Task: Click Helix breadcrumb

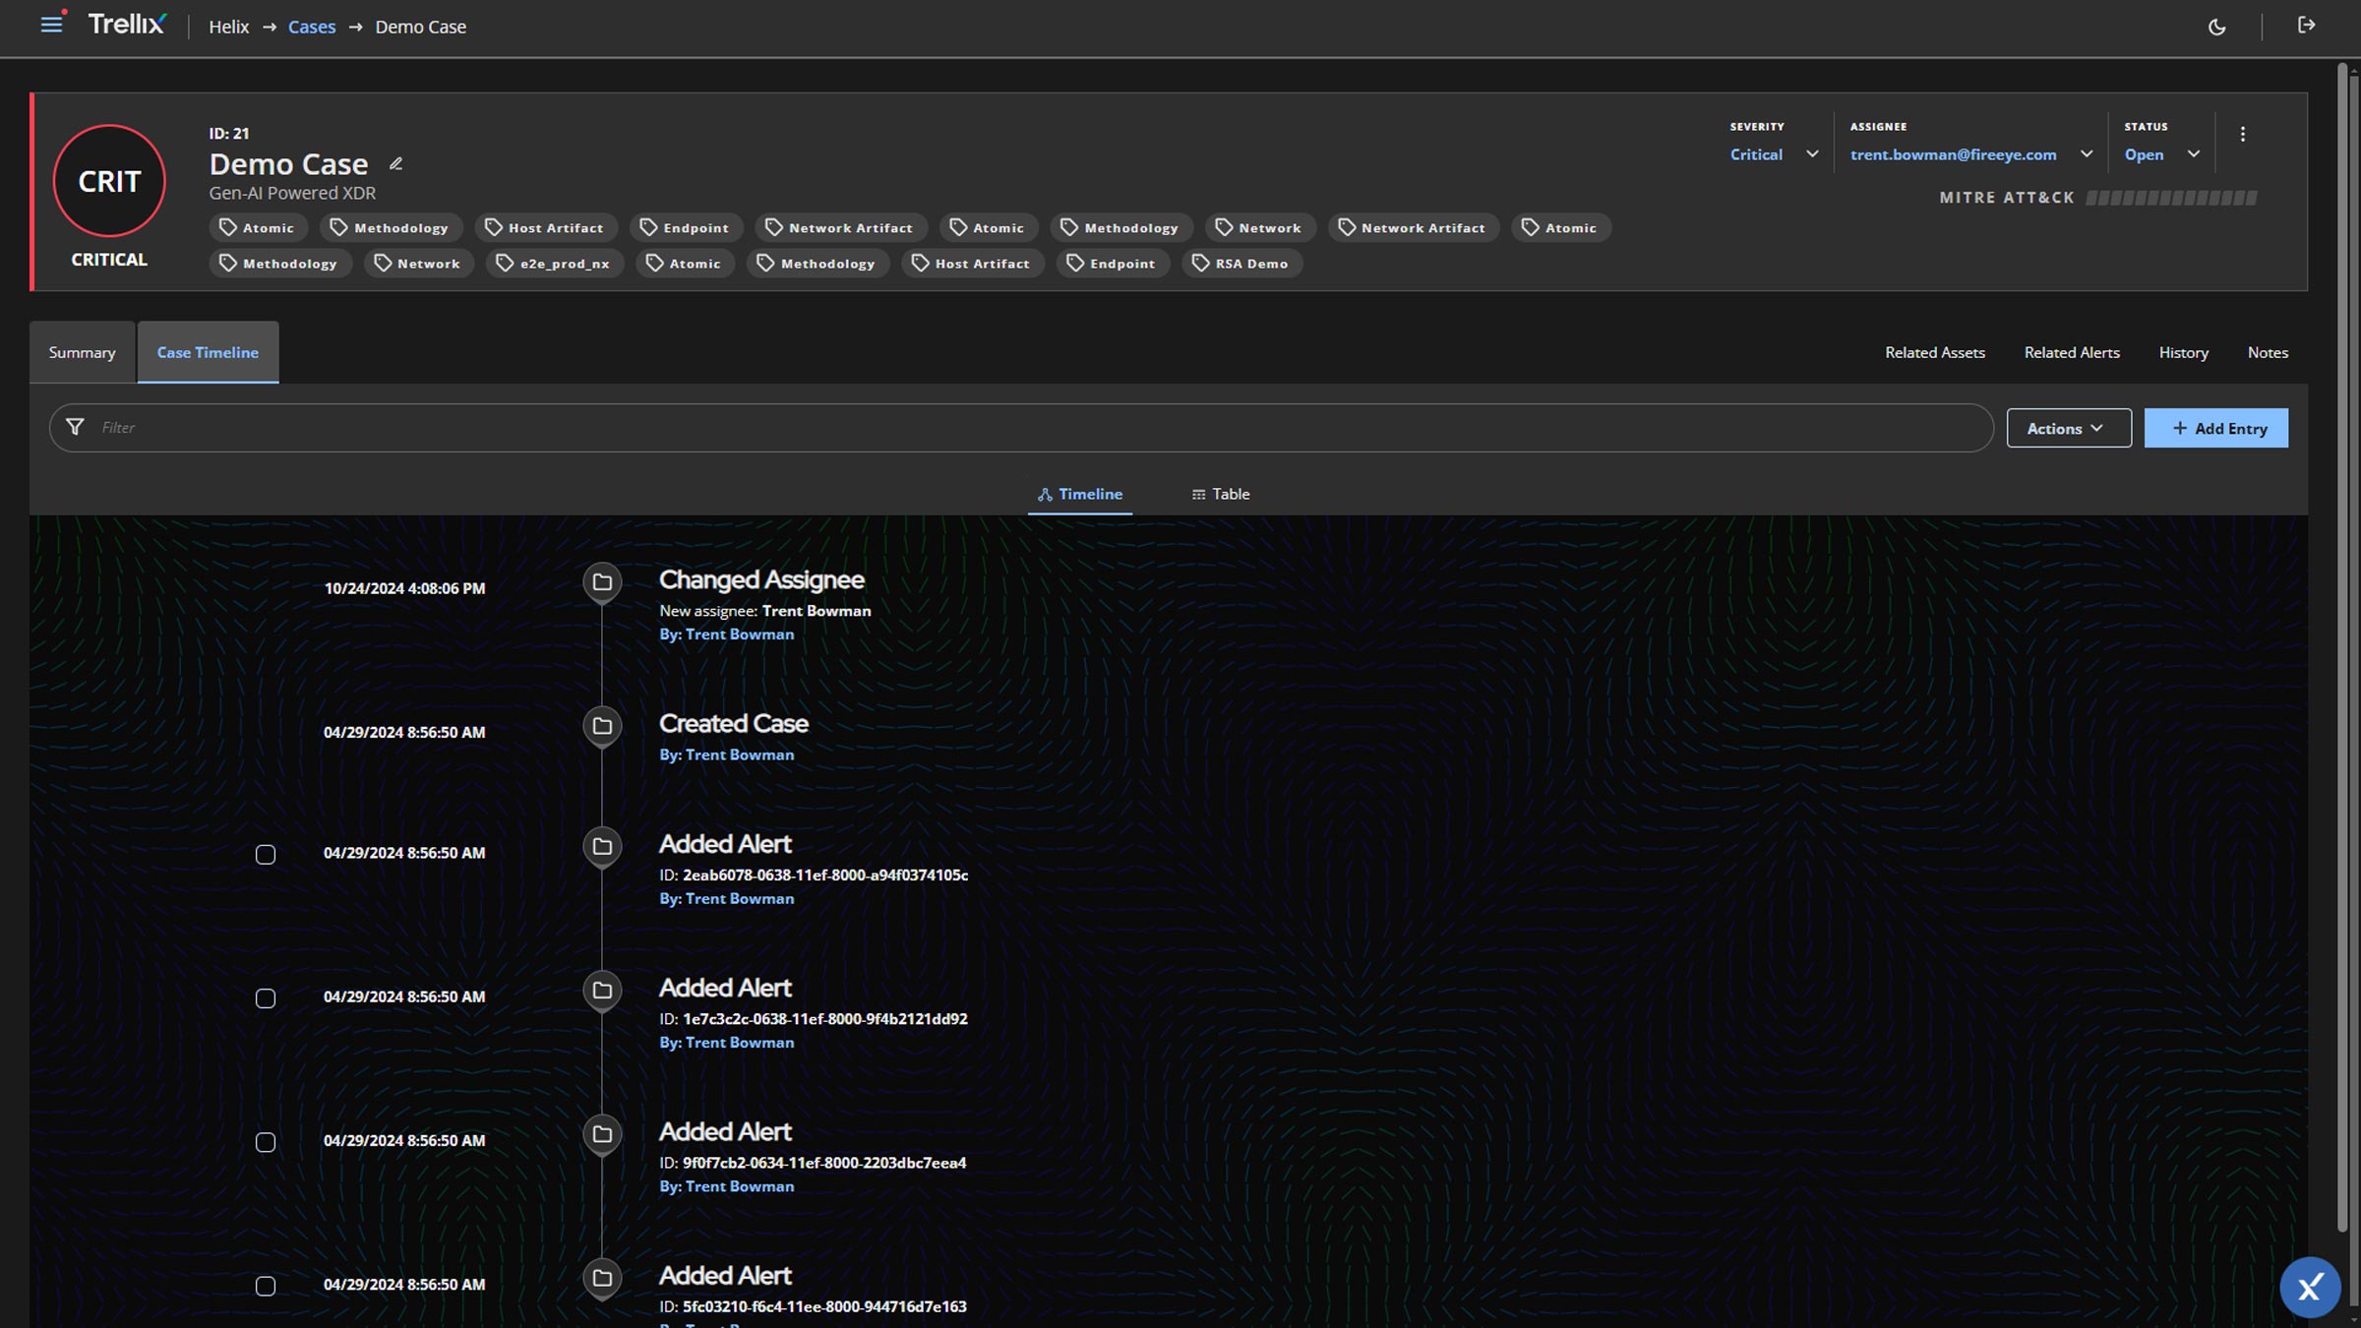Action: click(x=228, y=27)
